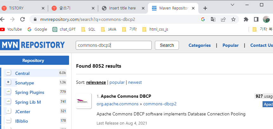Click the Search button
The height and width of the screenshot is (129, 273).
(167, 45)
